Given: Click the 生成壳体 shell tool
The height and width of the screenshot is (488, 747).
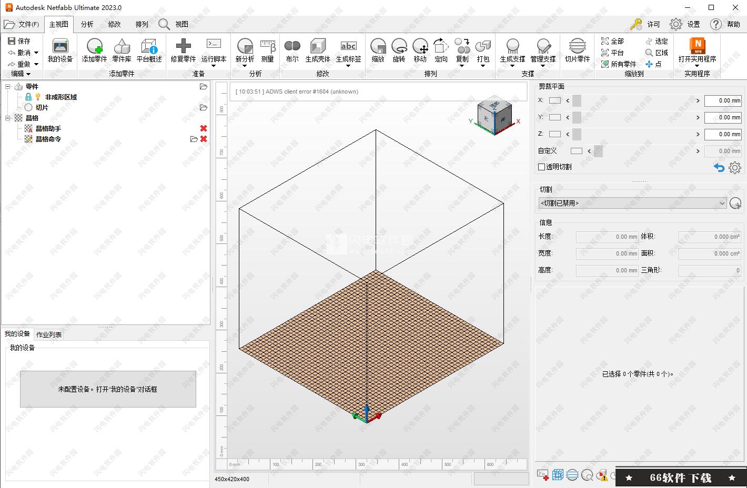Looking at the screenshot, I should pos(318,50).
